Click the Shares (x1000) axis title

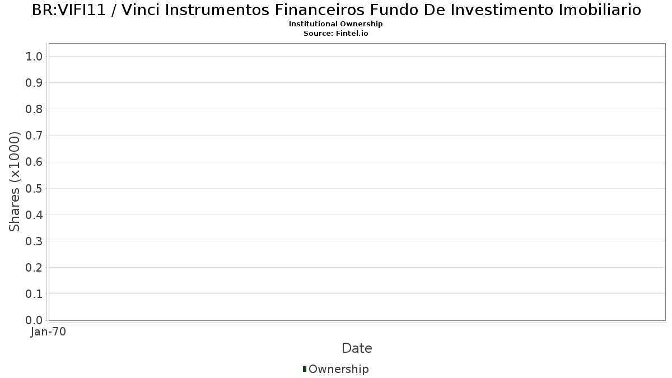coord(15,181)
